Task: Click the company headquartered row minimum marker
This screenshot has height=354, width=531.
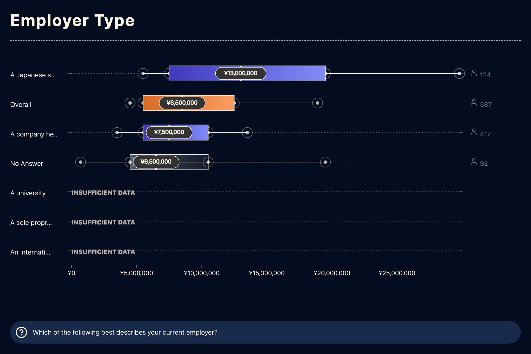Action: point(117,133)
